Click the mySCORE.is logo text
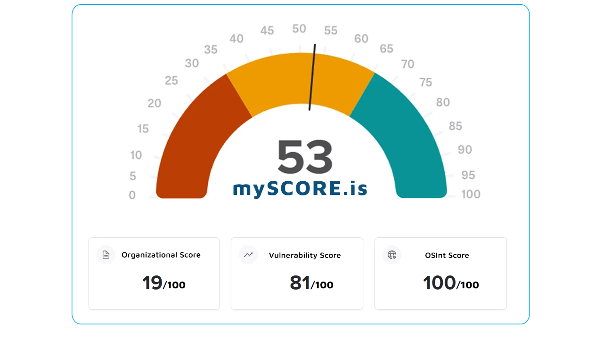 click(300, 188)
